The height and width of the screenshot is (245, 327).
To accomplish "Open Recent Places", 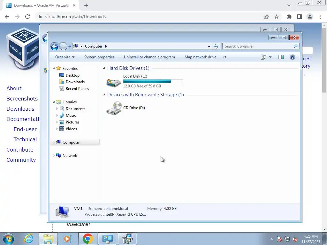I will (77, 89).
